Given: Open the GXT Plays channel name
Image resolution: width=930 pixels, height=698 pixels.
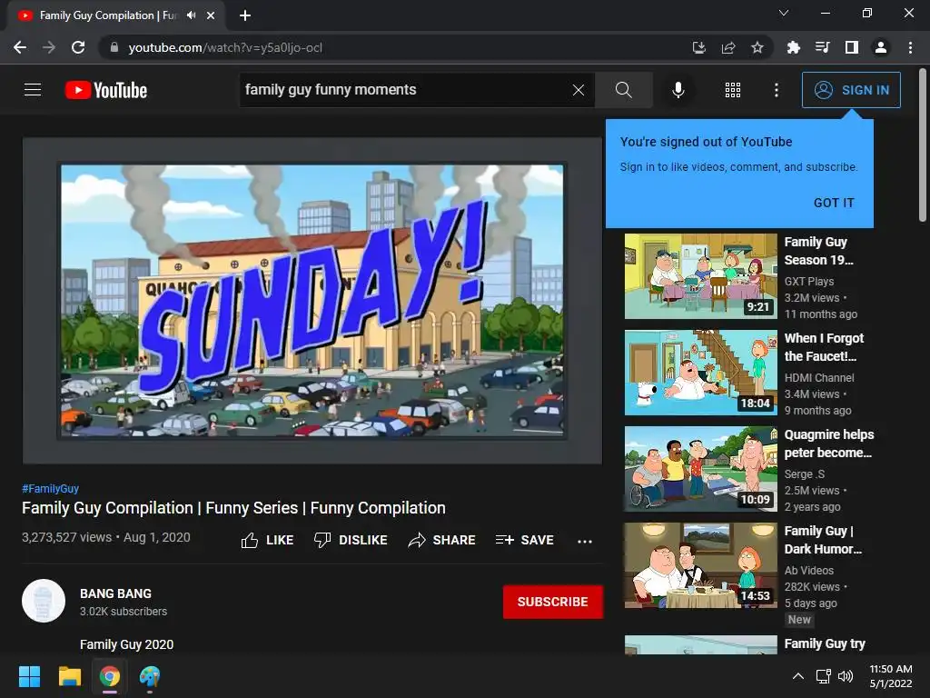Looking at the screenshot, I should [x=809, y=282].
